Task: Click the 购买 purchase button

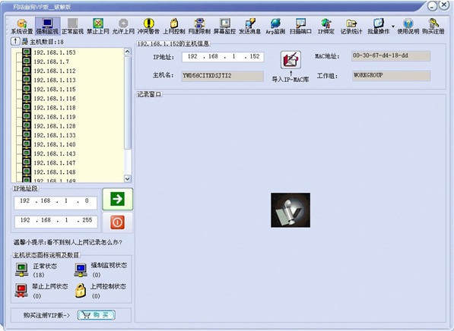Action: click(97, 315)
